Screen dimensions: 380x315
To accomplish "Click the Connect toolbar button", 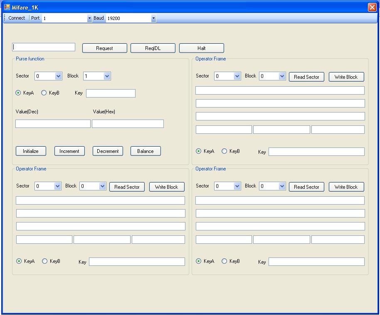I will pyautogui.click(x=17, y=18).
